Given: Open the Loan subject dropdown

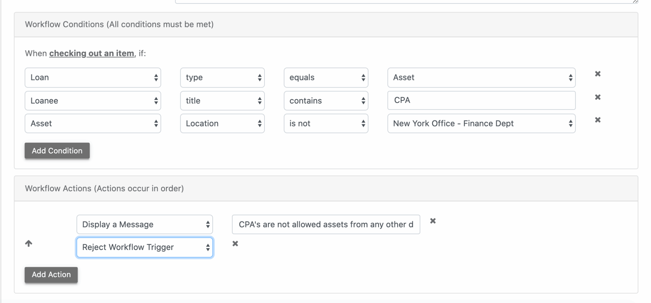Looking at the screenshot, I should coord(93,77).
